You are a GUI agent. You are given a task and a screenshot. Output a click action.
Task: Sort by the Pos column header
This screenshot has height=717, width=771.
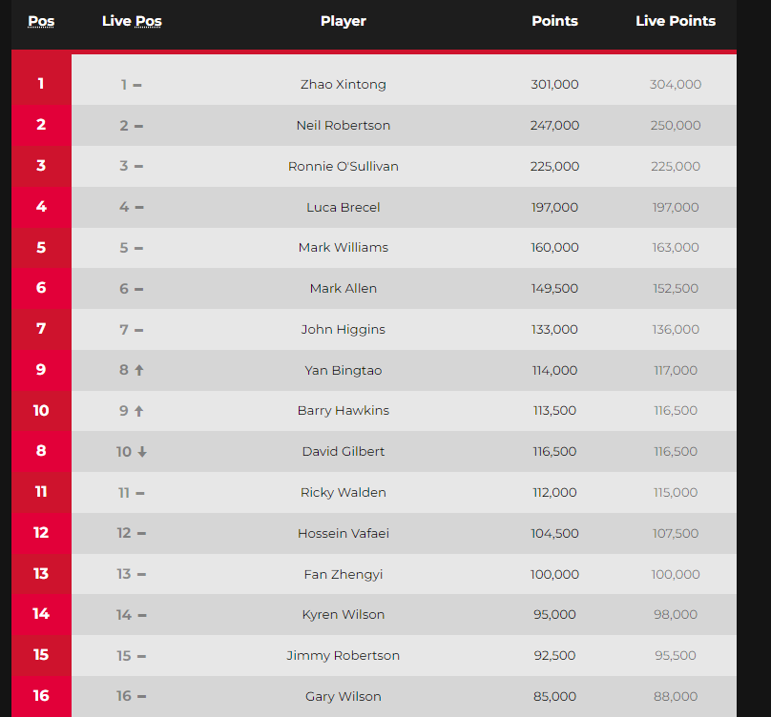click(x=41, y=21)
